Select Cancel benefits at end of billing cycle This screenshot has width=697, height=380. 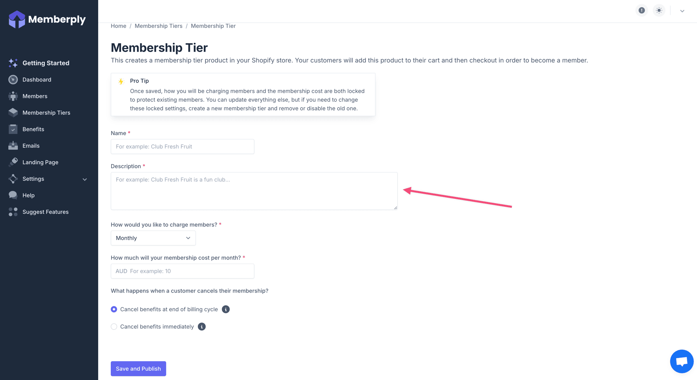pos(114,310)
